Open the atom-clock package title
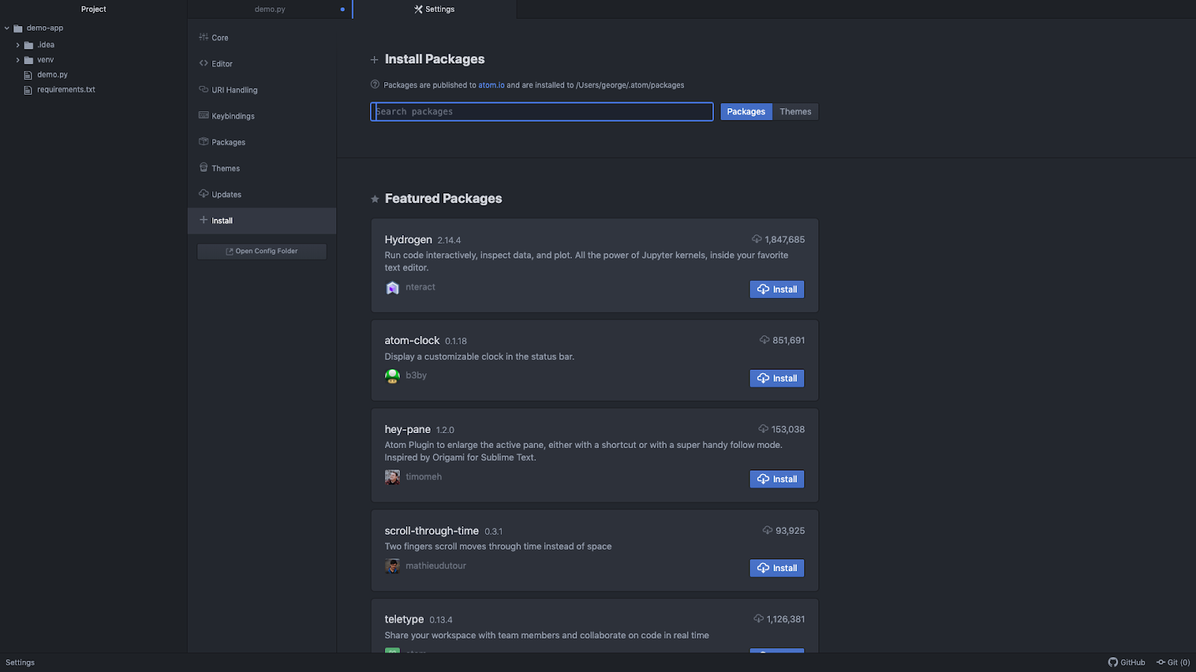The height and width of the screenshot is (672, 1196). tap(412, 340)
